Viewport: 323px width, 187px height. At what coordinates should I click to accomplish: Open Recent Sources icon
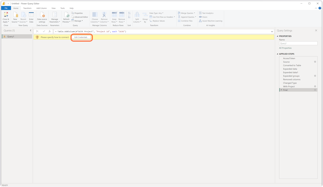pyautogui.click(x=23, y=15)
